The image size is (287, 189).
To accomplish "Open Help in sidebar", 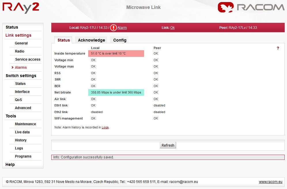I will pos(10,164).
